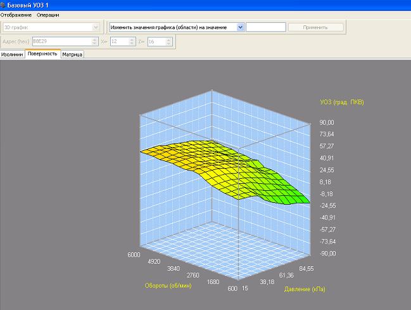Select the Поверхность tab
411x310 pixels.
(42, 54)
